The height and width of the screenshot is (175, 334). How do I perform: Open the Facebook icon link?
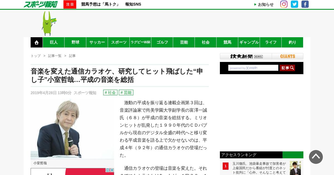tap(305, 4)
